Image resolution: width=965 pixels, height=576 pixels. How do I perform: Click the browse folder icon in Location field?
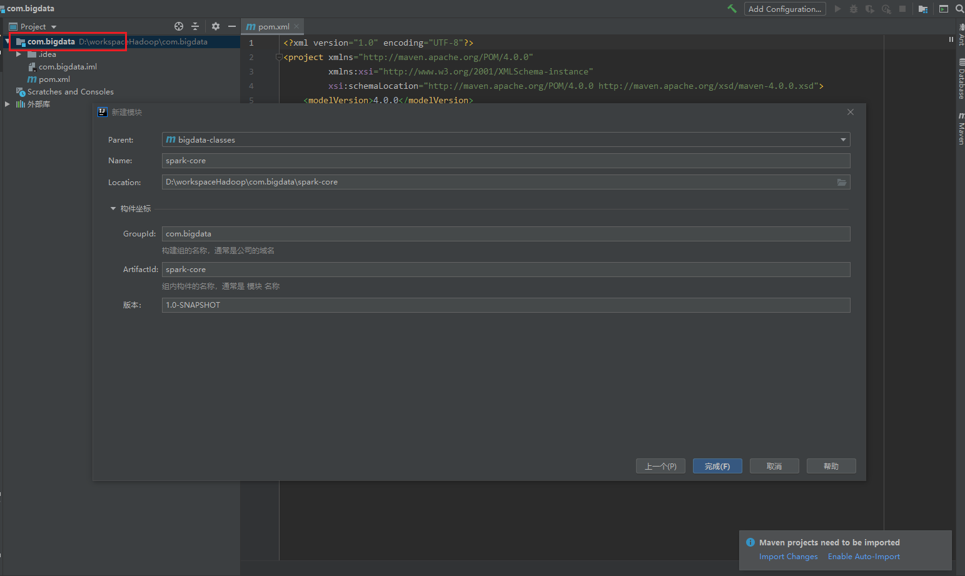tap(842, 182)
